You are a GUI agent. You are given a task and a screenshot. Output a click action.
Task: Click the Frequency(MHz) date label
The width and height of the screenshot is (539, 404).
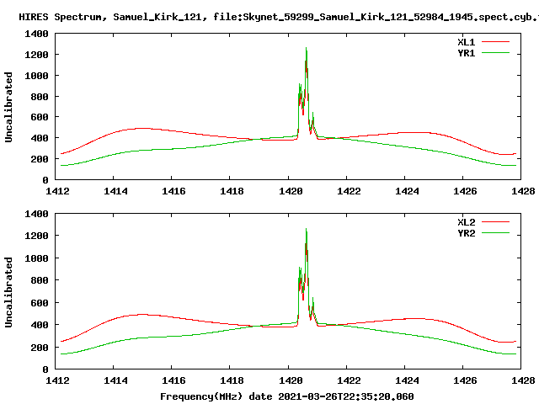[x=287, y=396]
